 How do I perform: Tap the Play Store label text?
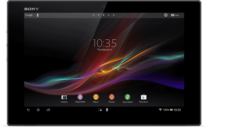144,102
